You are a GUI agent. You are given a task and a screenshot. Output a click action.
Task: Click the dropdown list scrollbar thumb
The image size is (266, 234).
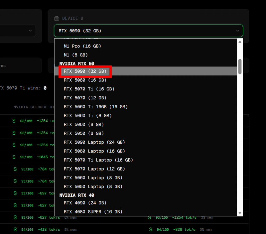240,66
